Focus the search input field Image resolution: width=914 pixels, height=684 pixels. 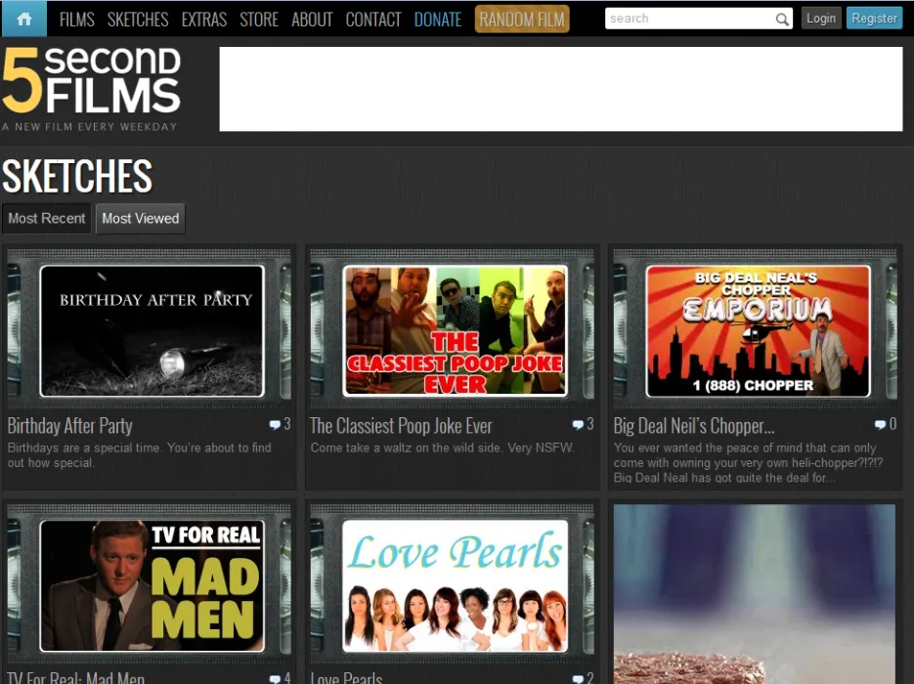(x=691, y=19)
